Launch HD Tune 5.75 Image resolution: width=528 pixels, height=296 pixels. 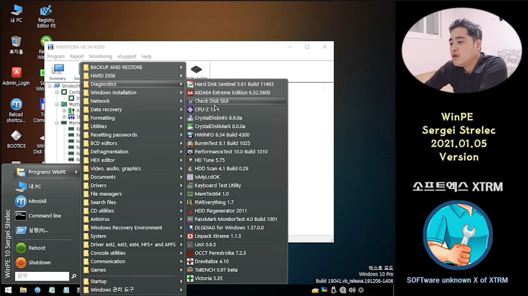click(236, 160)
